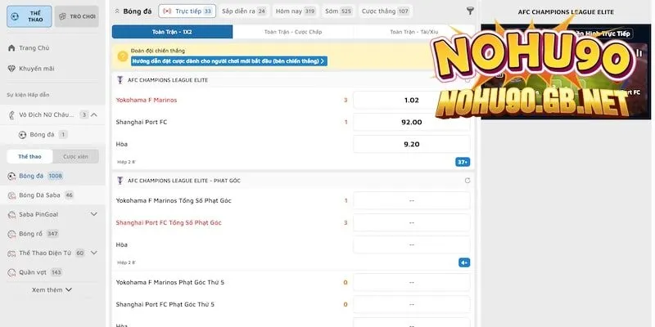655x327 pixels.
Task: Bet on Yokohama F Marinos at 1.02
Action: (x=412, y=100)
